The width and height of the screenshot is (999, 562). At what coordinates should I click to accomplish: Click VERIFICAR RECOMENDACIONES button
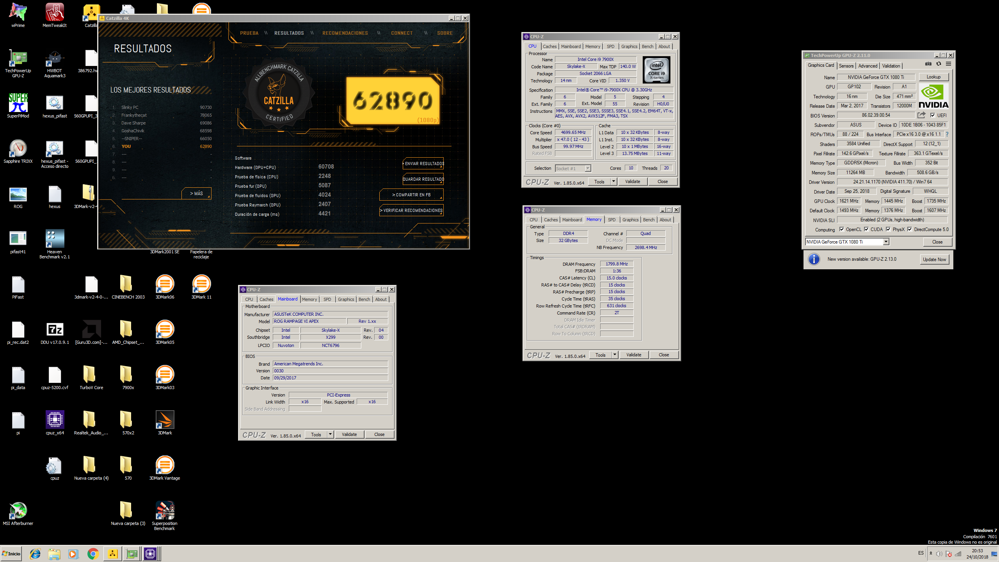click(x=411, y=210)
